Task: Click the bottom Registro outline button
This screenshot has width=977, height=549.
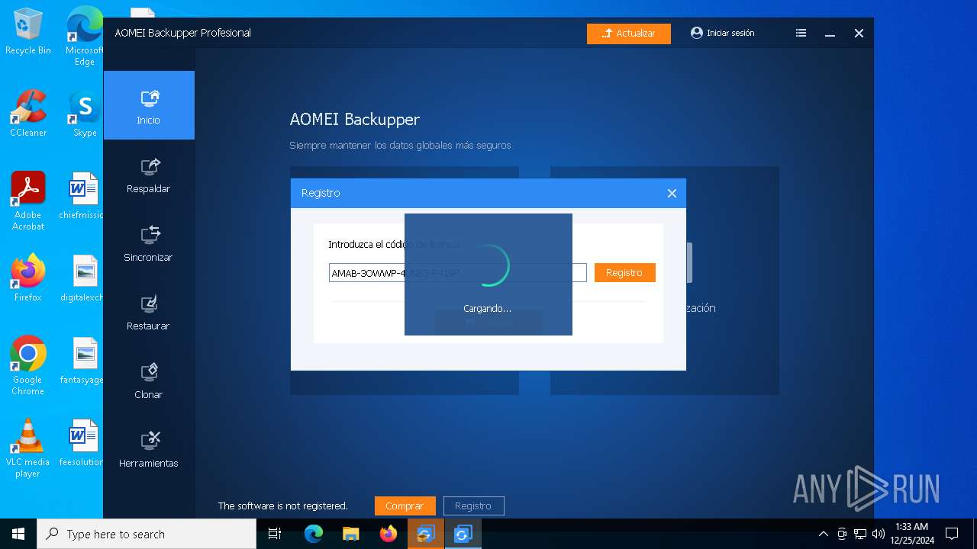Action: (473, 506)
